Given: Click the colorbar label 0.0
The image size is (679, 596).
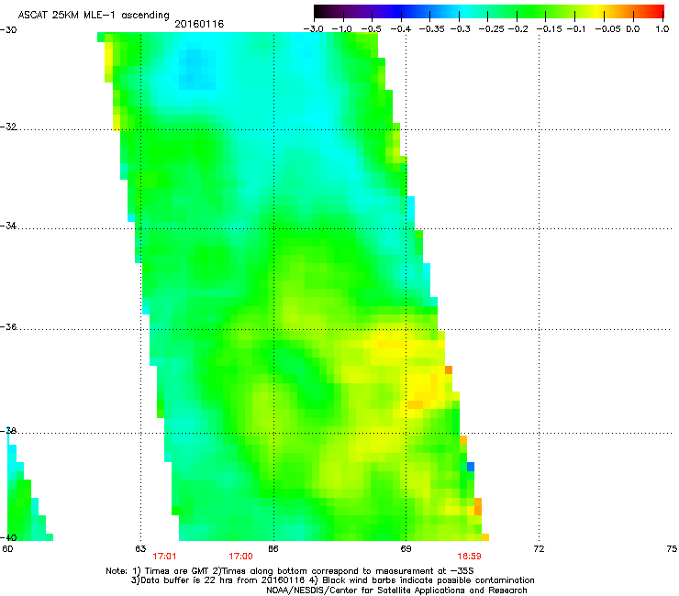Looking at the screenshot, I should (x=633, y=29).
